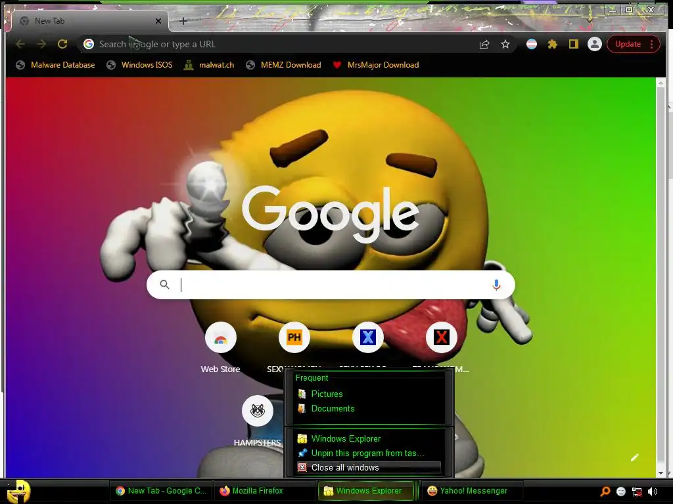Click the forward navigation arrow
Viewport: 673px width, 504px height.
(41, 44)
